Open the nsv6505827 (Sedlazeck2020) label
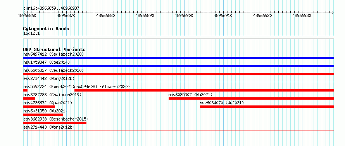 [x=53, y=70]
